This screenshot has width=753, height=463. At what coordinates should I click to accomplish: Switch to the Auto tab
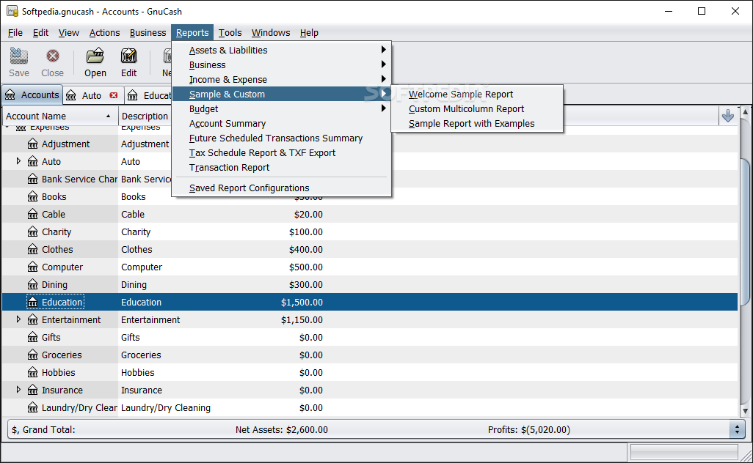(91, 95)
